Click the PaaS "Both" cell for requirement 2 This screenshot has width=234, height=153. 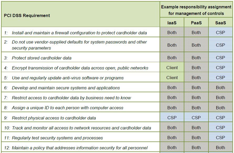(x=196, y=45)
